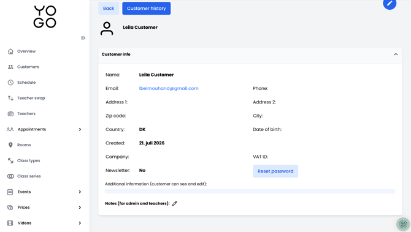Click the name value Leila Customer in info
The image size is (411, 232).
tap(156, 75)
